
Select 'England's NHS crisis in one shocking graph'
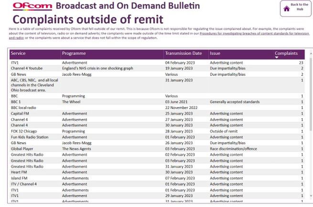(x=97, y=68)
